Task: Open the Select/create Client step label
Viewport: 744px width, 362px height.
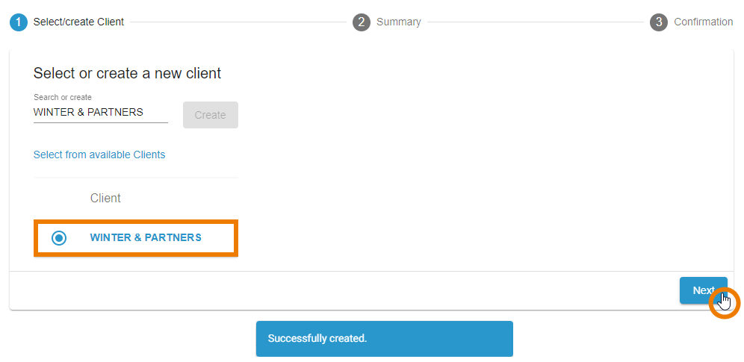Action: (x=78, y=22)
